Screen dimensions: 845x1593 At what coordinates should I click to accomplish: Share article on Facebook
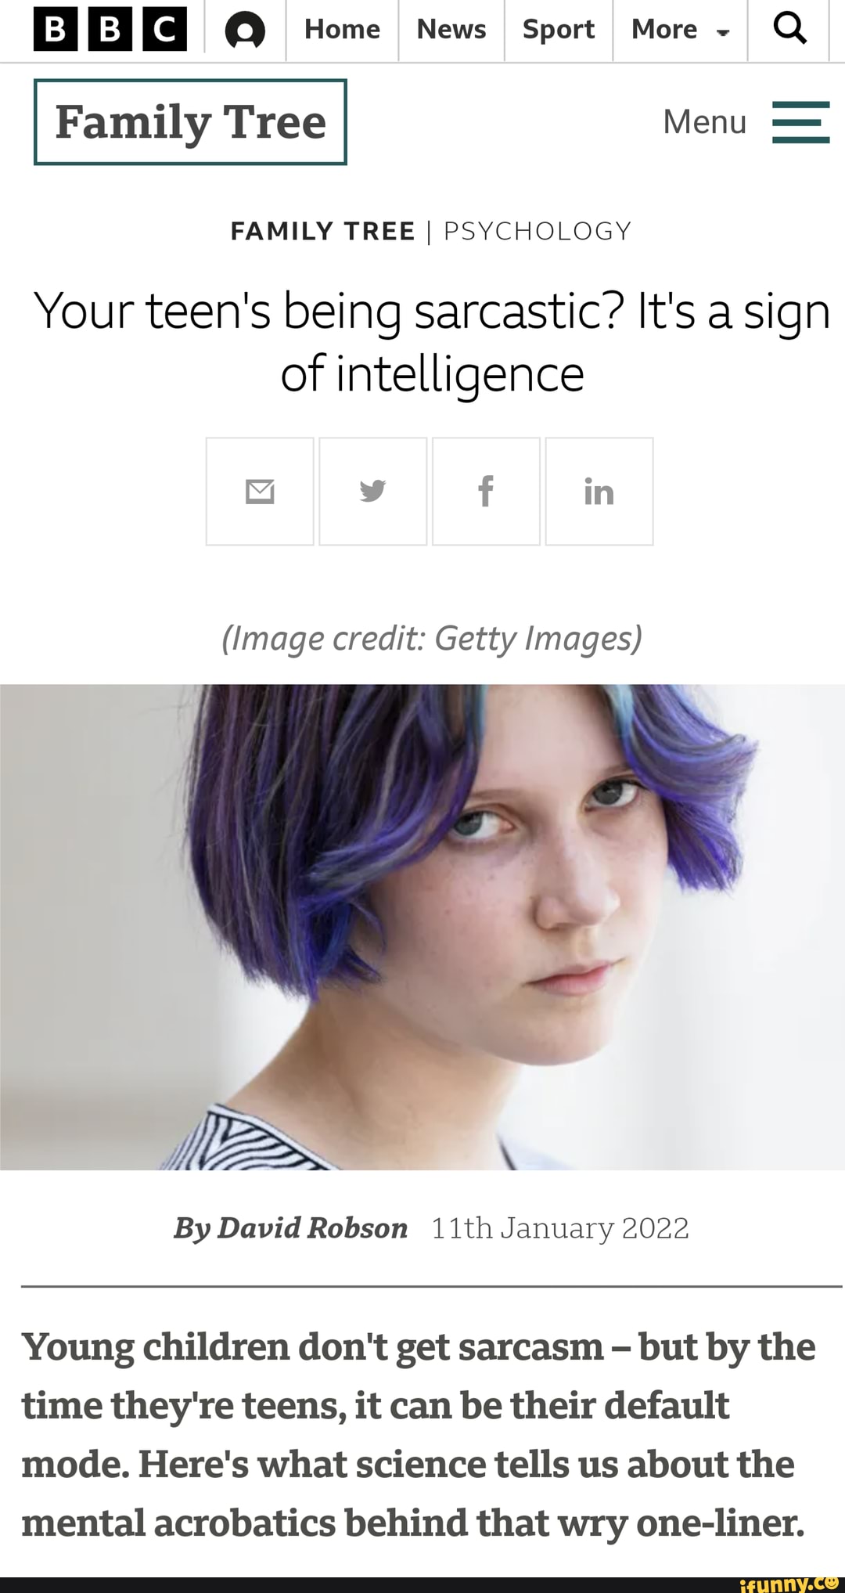click(486, 491)
